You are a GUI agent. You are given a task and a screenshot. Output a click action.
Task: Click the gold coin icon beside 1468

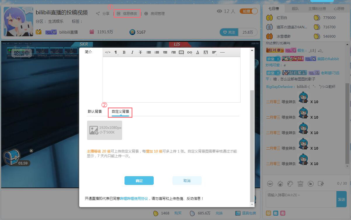[x=156, y=213]
